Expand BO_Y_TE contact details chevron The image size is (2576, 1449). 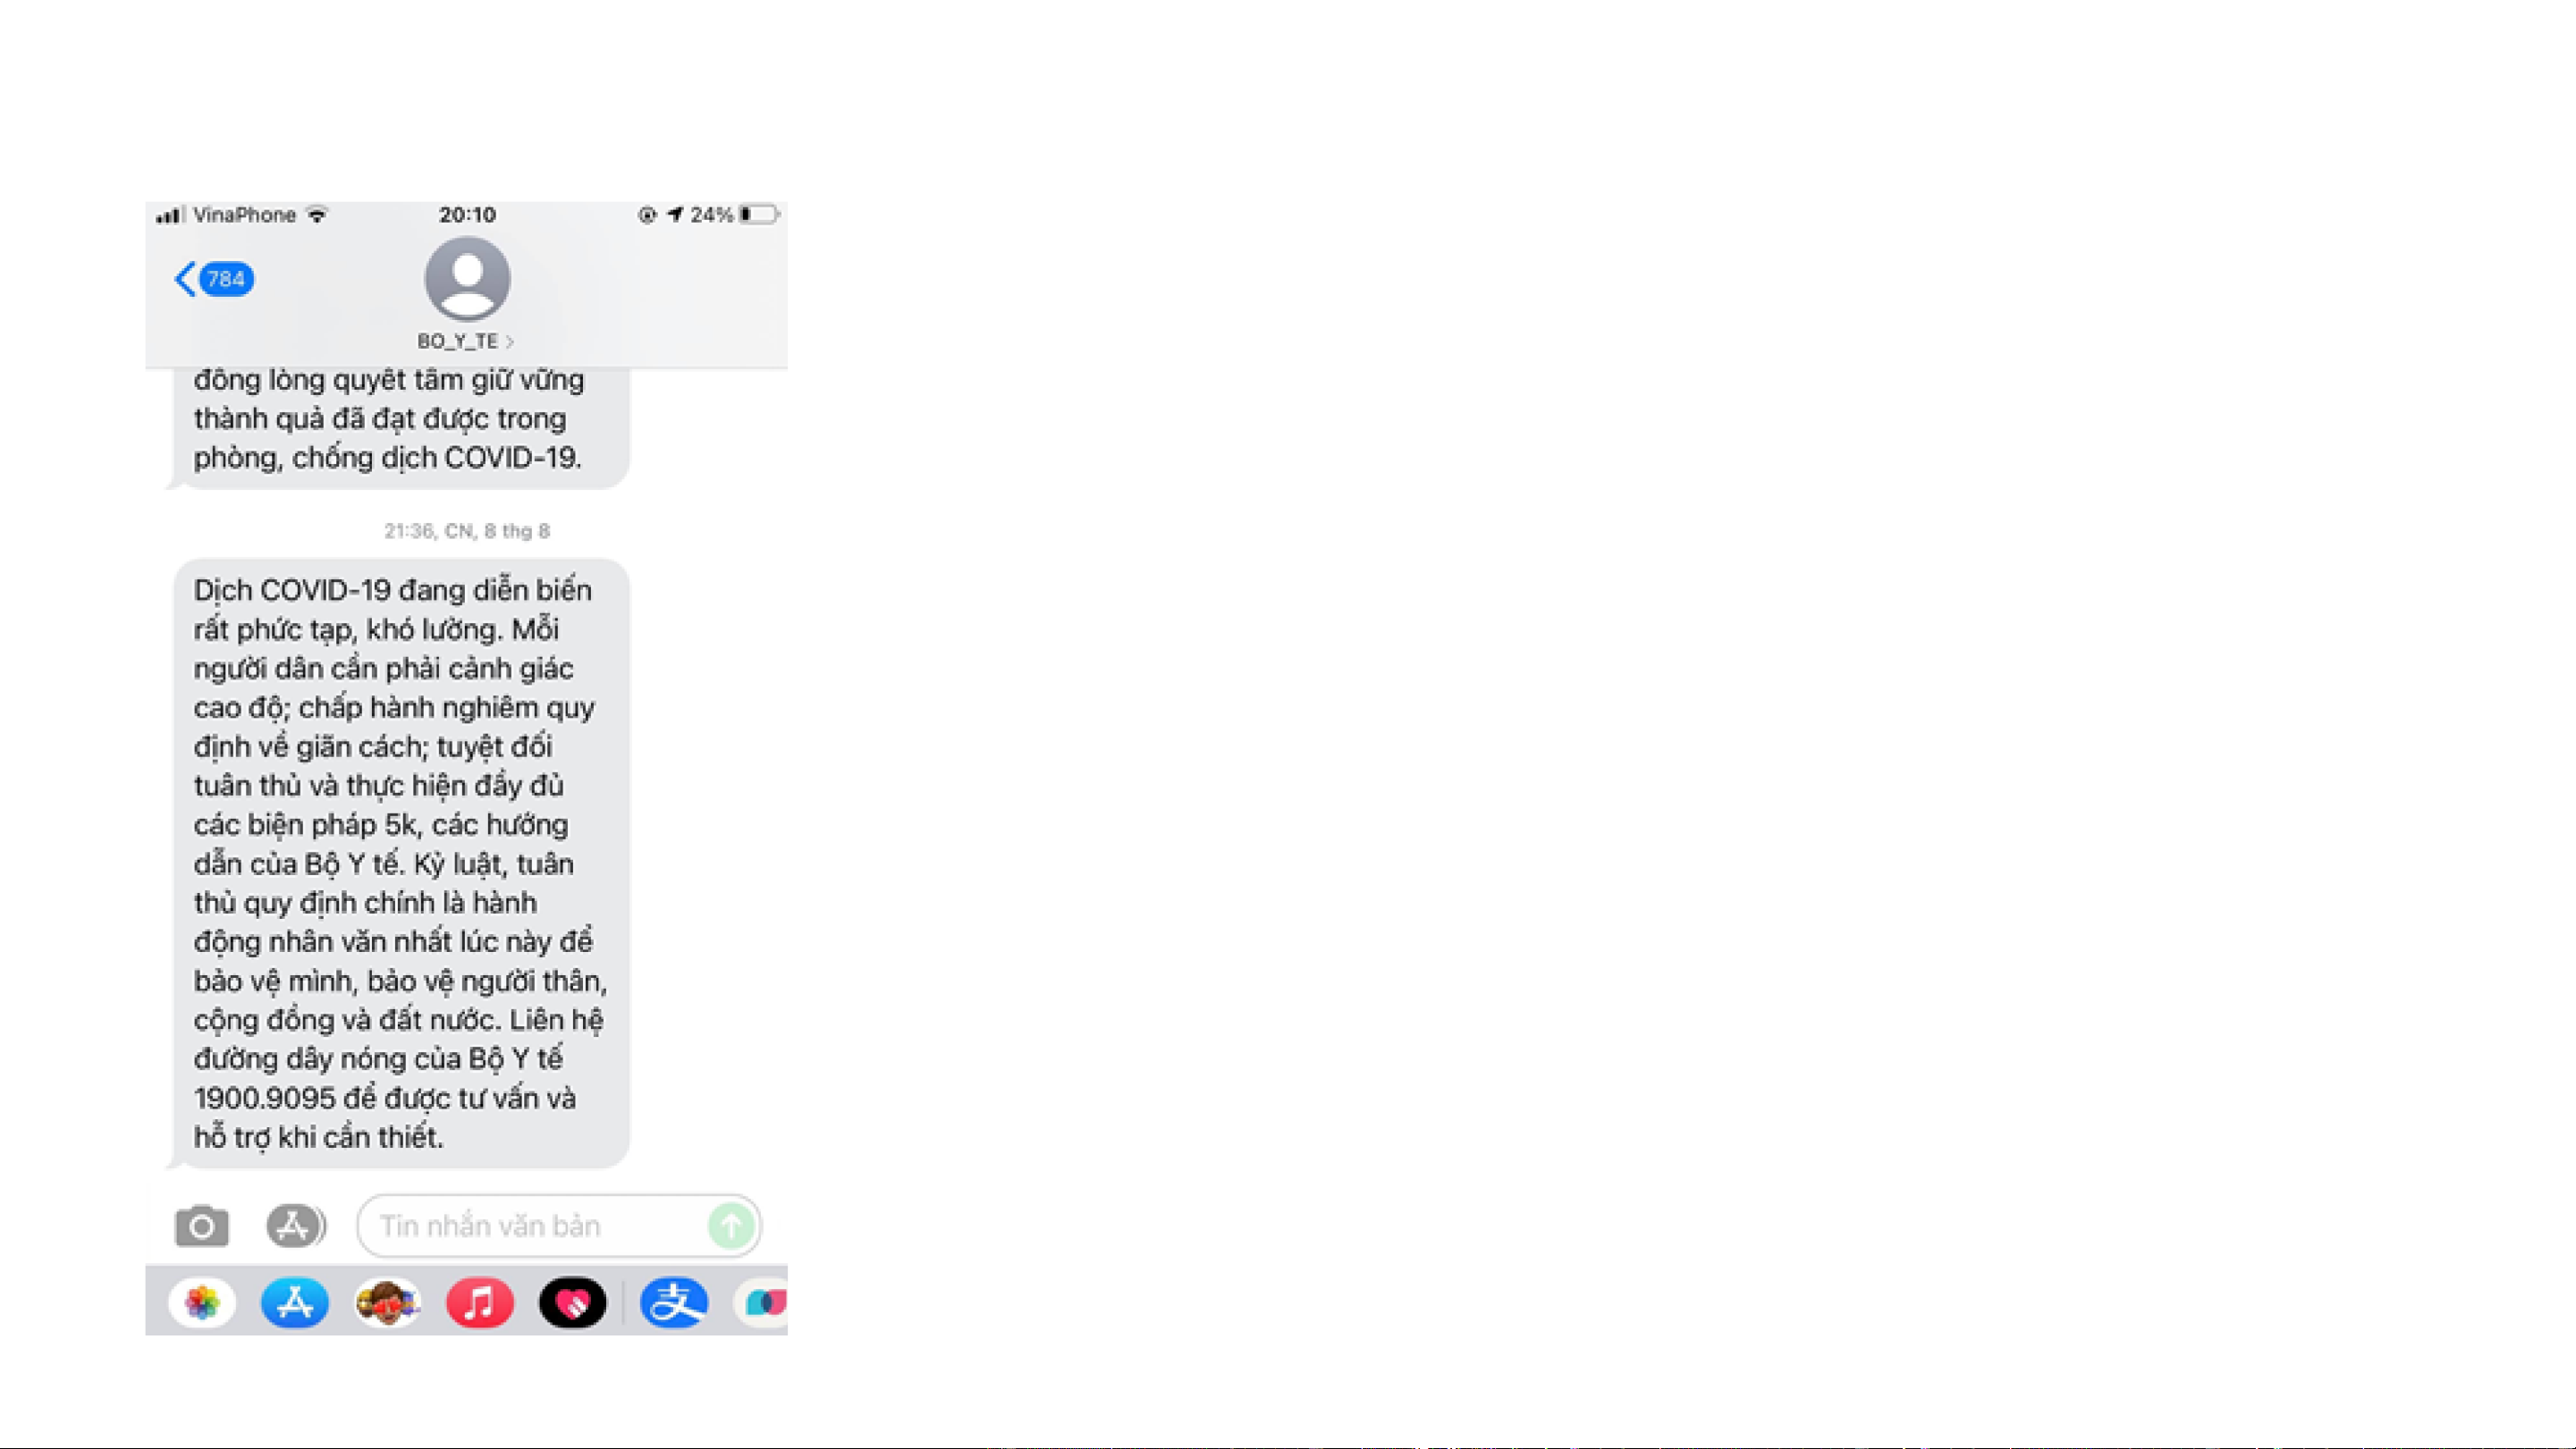pyautogui.click(x=509, y=342)
